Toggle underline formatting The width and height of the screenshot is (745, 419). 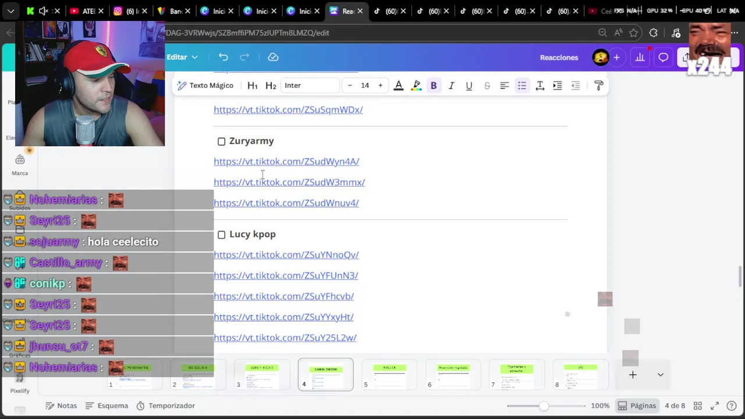click(x=469, y=86)
